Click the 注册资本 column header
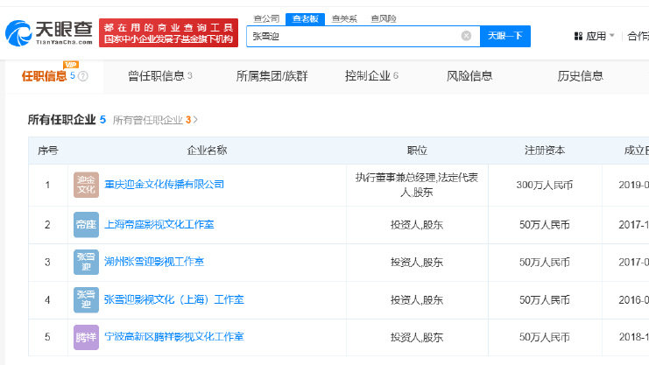Screen dimensions: 649x365 pyautogui.click(x=545, y=151)
